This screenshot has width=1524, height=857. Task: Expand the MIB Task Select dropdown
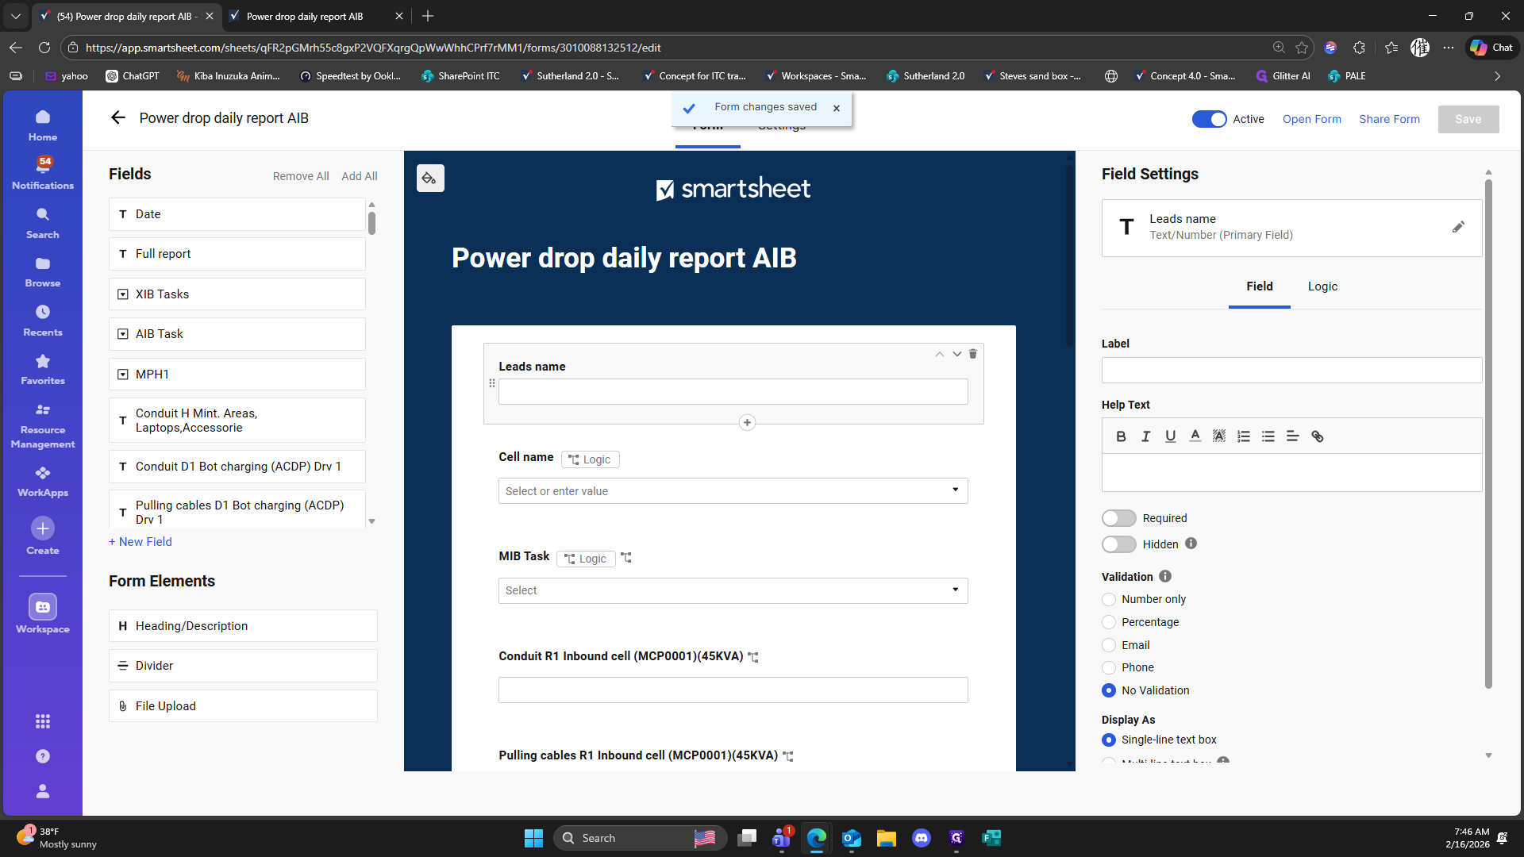pos(955,590)
